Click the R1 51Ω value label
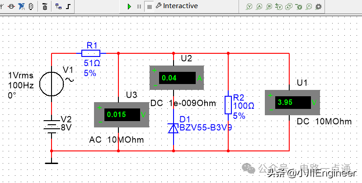The width and height of the screenshot is (362, 183). [x=92, y=63]
